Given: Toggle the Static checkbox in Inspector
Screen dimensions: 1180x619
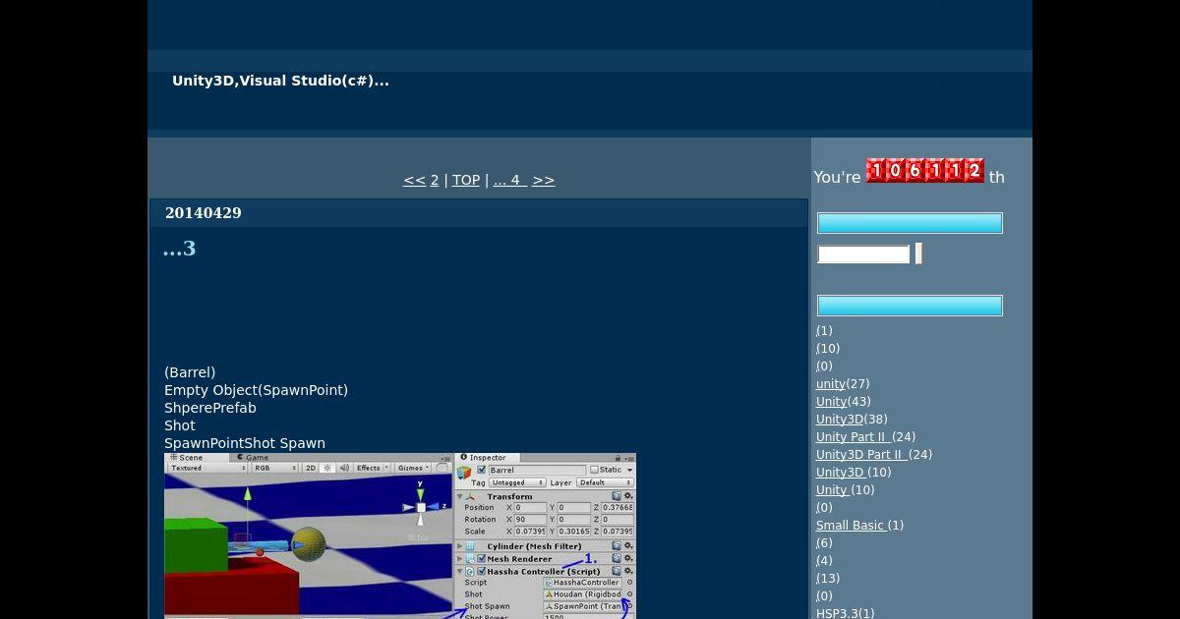Looking at the screenshot, I should [x=594, y=470].
